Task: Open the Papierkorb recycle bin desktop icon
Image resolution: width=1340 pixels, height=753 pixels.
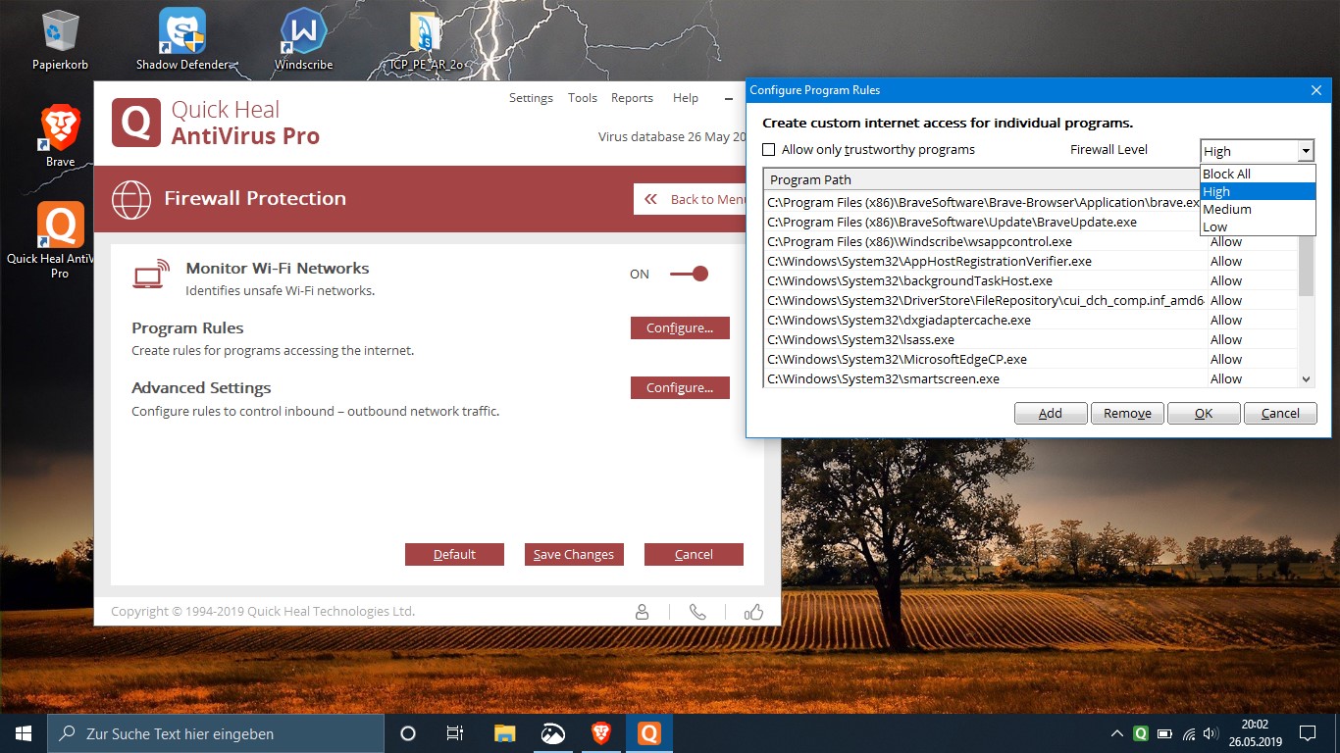Action: 60,40
